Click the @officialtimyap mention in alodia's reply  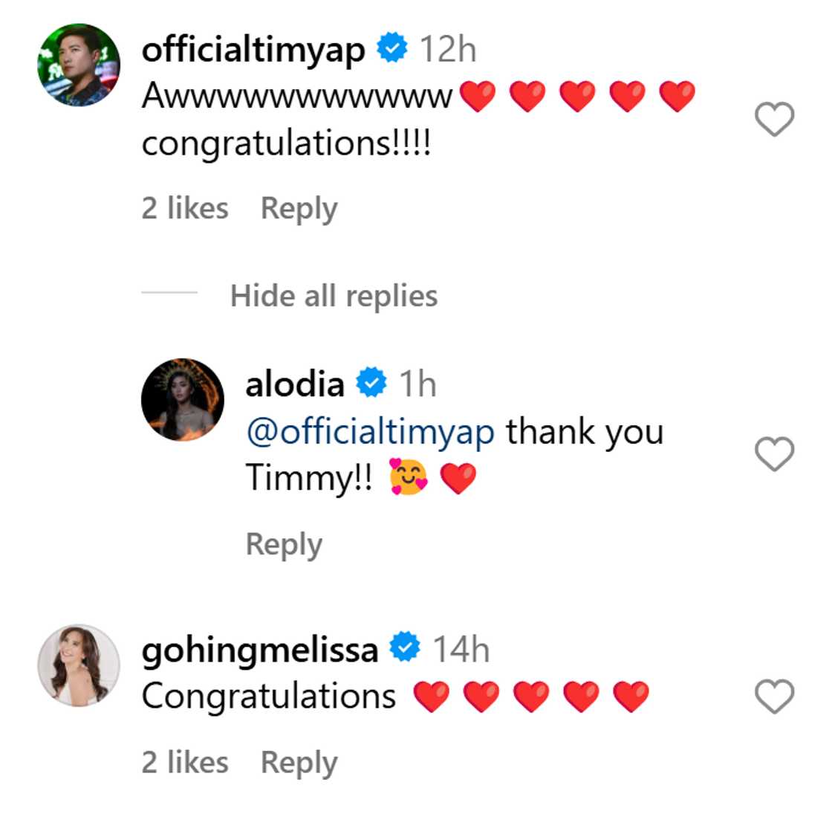[370, 432]
